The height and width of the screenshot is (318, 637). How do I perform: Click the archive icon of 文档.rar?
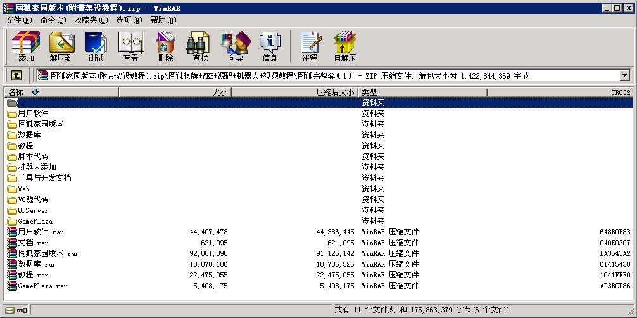pyautogui.click(x=12, y=243)
